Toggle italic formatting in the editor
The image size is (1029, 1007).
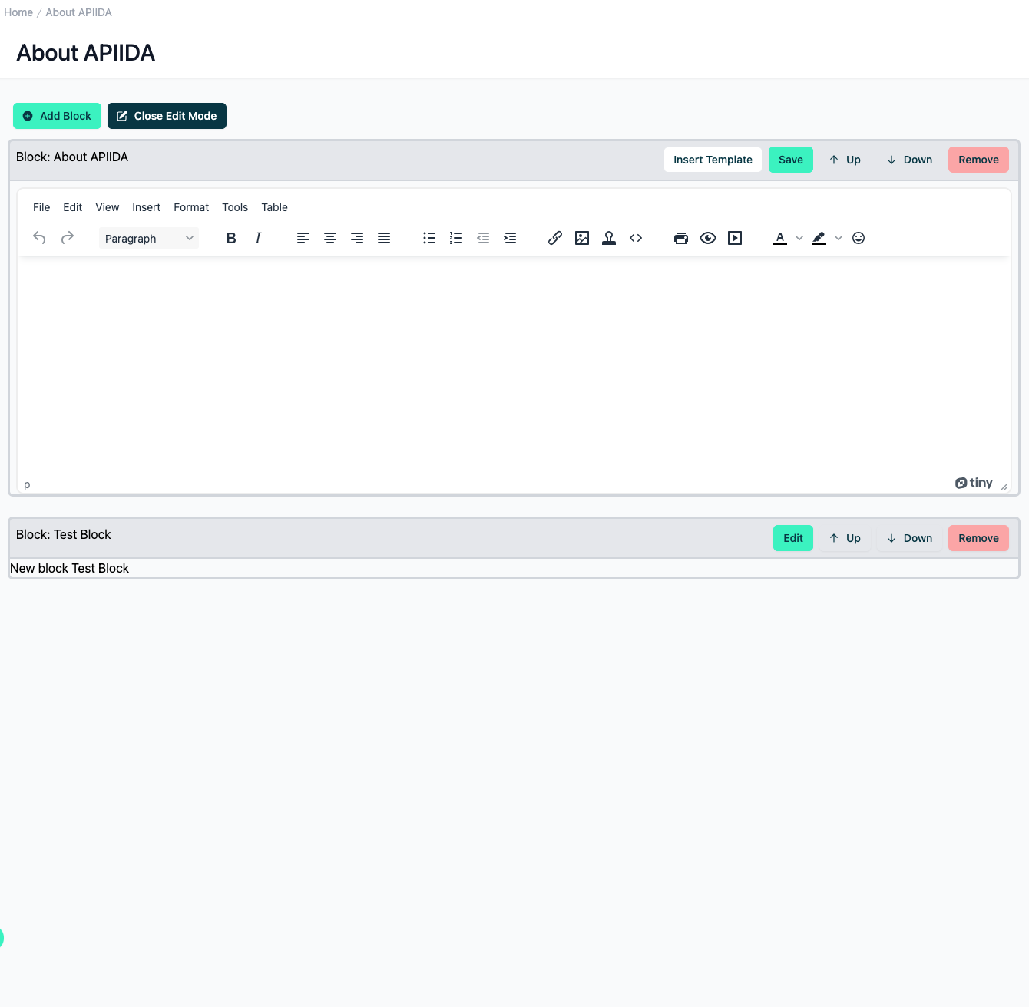point(258,238)
